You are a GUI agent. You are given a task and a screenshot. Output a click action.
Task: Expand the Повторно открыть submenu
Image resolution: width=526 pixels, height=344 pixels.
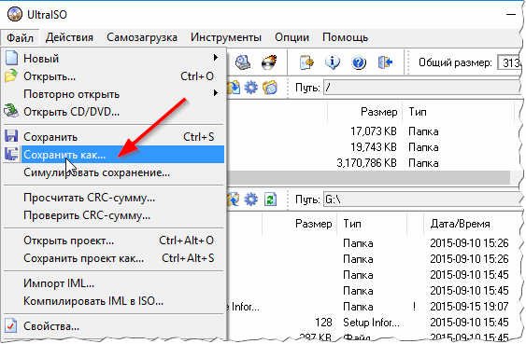(x=114, y=94)
